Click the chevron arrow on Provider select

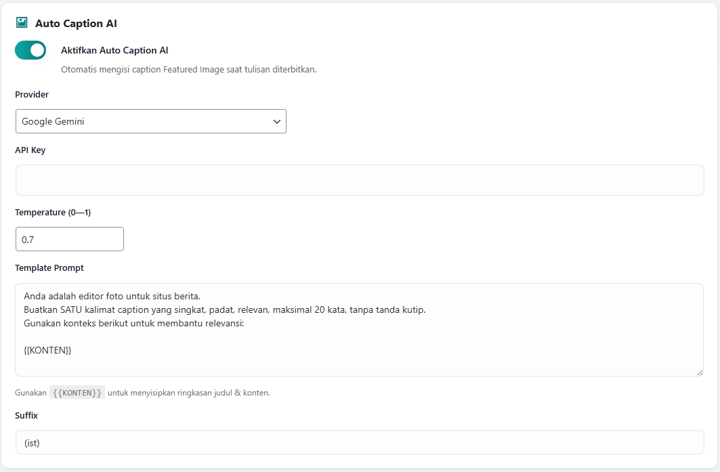pyautogui.click(x=276, y=121)
